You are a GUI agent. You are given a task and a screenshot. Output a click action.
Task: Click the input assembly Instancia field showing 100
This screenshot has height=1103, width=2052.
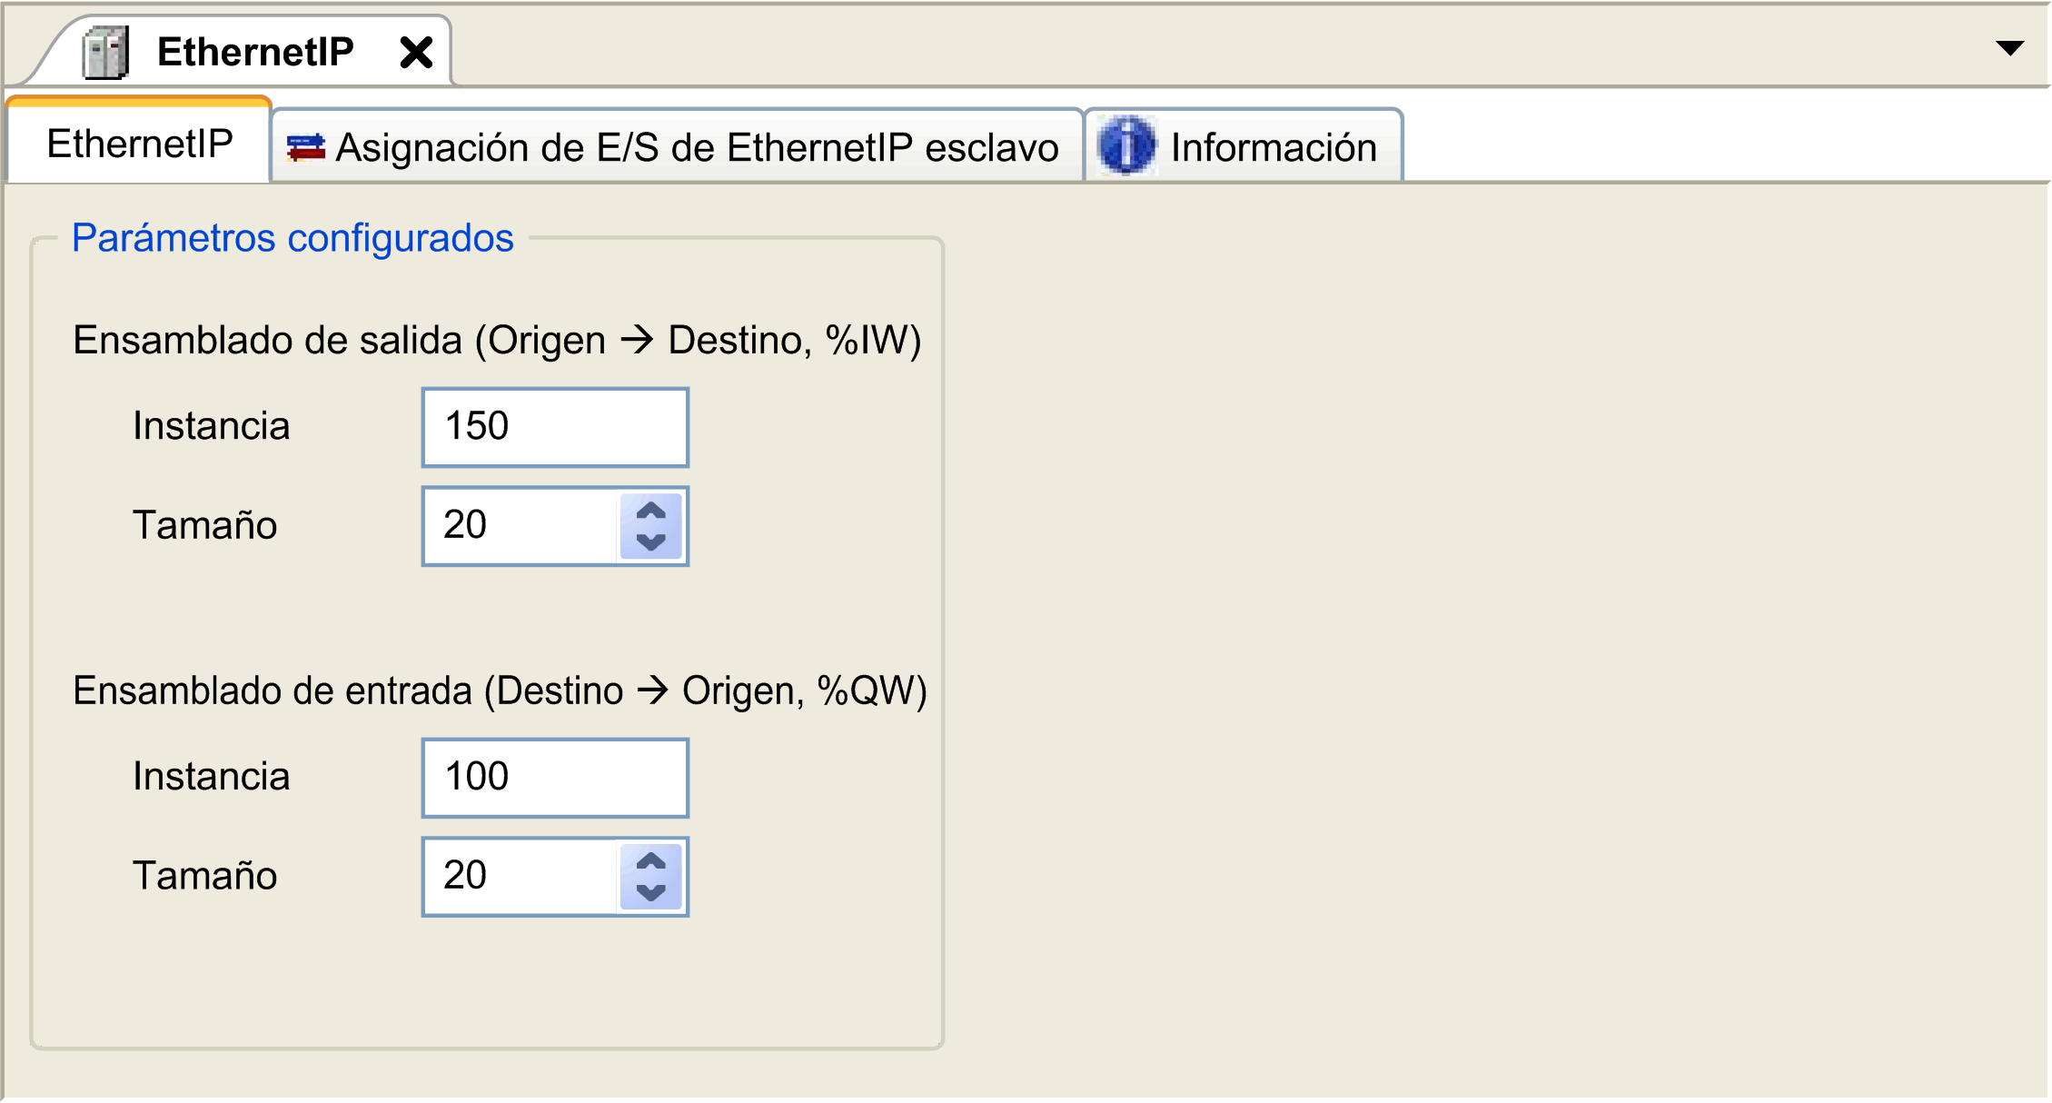tap(554, 778)
